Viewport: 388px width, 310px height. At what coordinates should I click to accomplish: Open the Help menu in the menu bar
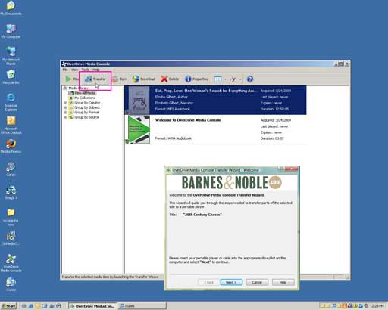point(95,70)
